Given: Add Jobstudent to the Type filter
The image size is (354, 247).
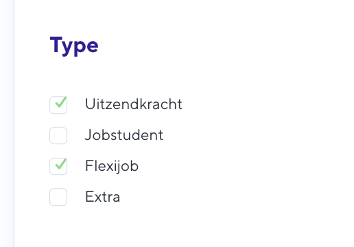Looking at the screenshot, I should tap(58, 136).
